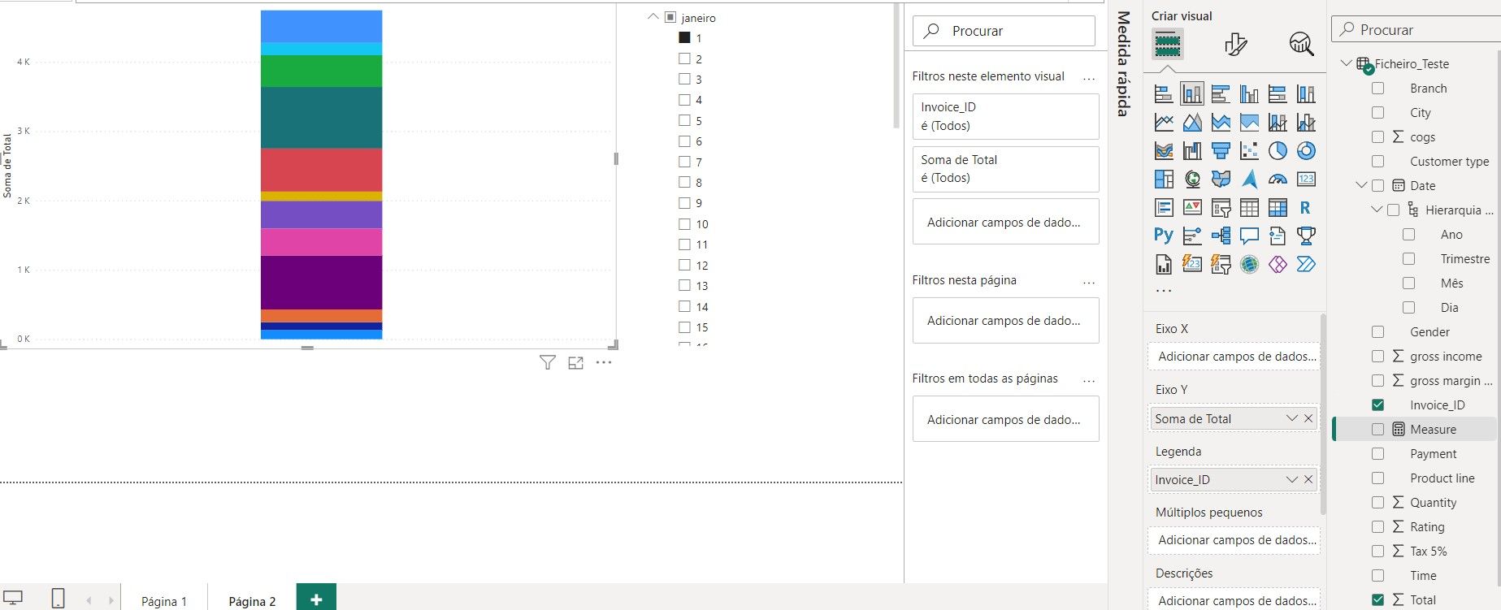1501x610 pixels.
Task: Select the Measure field row
Action: point(1414,429)
